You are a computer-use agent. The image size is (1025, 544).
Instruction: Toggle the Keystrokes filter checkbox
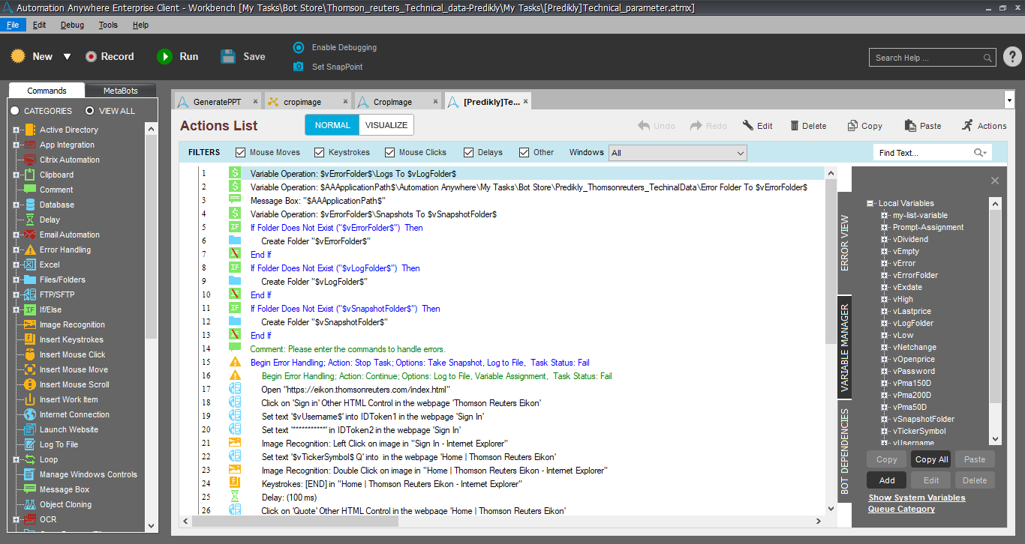(x=320, y=152)
